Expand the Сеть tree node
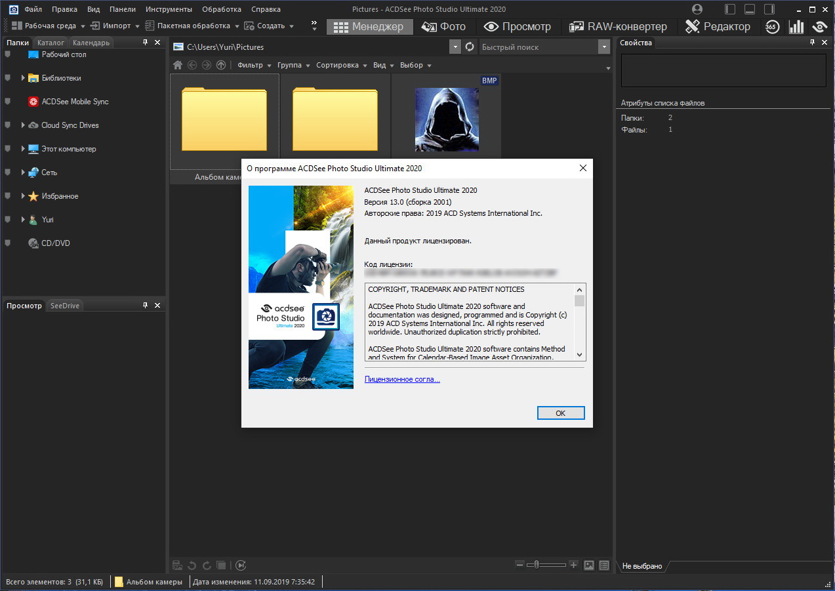This screenshot has height=591, width=835. pos(23,173)
